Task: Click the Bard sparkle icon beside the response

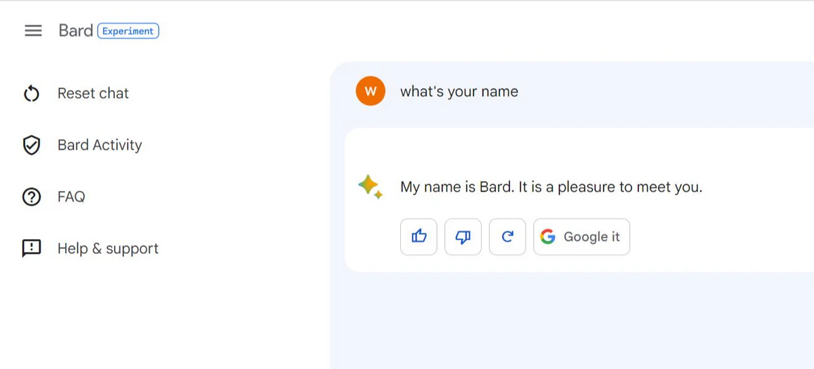Action: pos(370,187)
